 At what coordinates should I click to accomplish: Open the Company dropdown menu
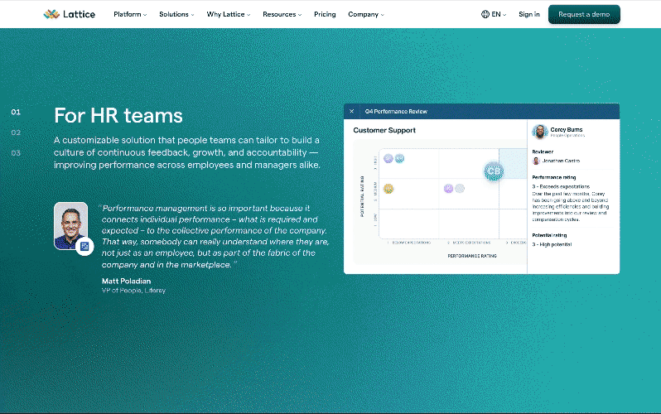click(366, 14)
